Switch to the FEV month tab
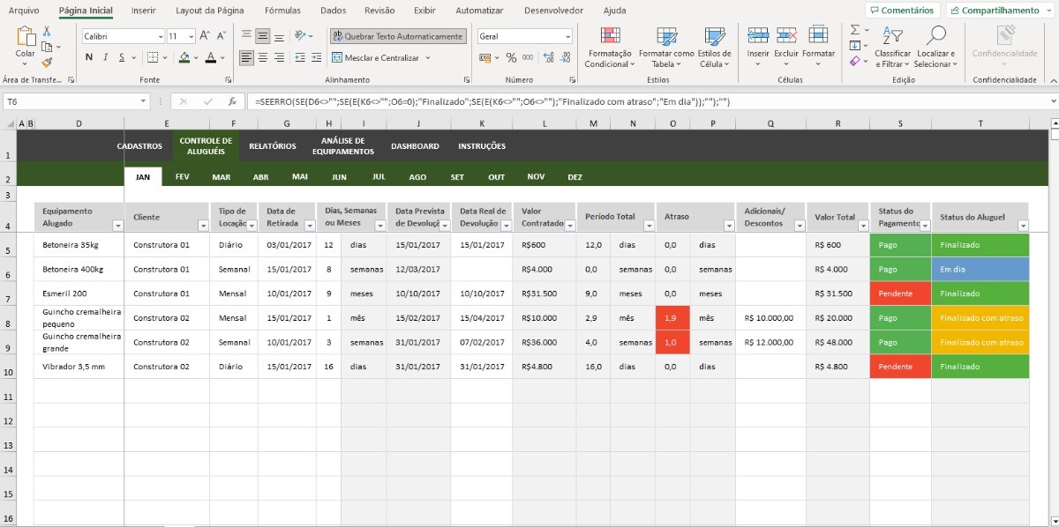 (182, 177)
